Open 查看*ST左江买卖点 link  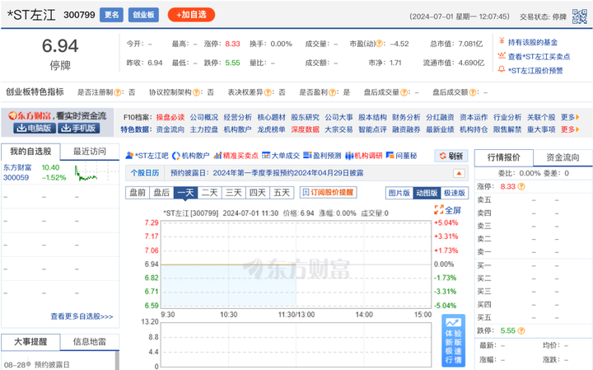[539, 57]
